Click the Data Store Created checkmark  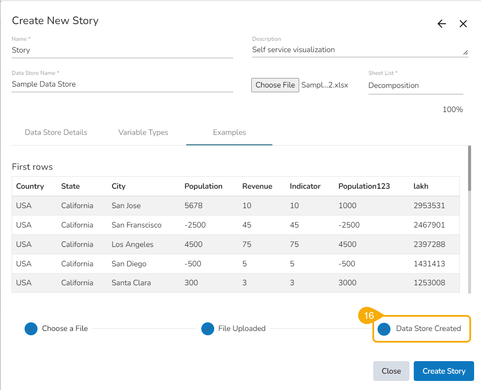[x=384, y=329]
